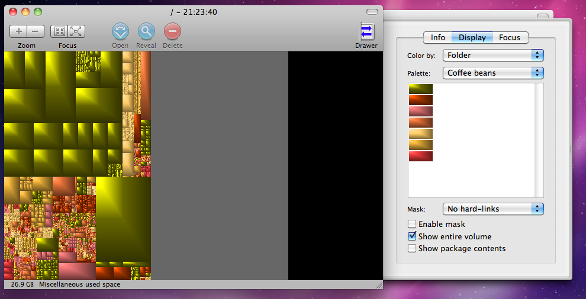Zoom in with the plus button
This screenshot has width=586, height=299.
coord(18,31)
